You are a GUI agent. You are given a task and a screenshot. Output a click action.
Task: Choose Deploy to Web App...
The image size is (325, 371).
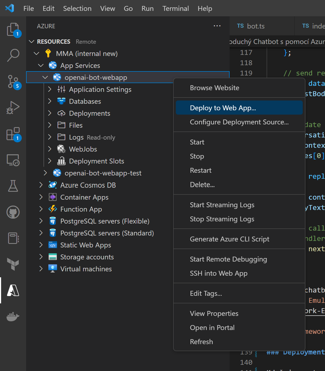[239, 108]
